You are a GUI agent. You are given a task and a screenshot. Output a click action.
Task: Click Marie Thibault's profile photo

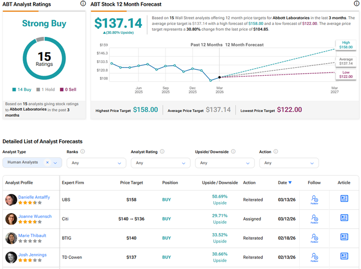(11, 238)
